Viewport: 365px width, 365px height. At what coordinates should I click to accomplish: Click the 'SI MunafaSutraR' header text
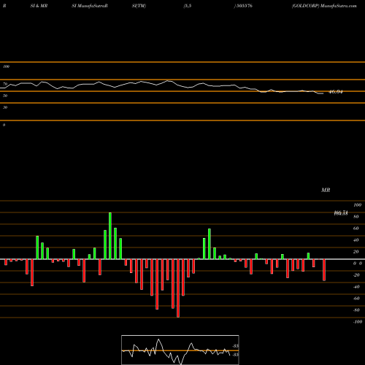90,6
